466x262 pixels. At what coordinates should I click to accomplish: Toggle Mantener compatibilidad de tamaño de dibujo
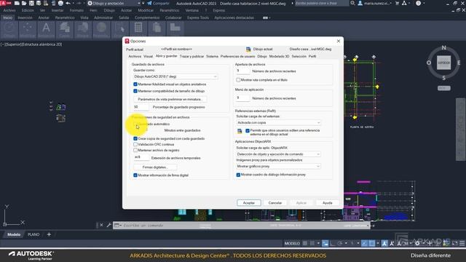tap(135, 91)
